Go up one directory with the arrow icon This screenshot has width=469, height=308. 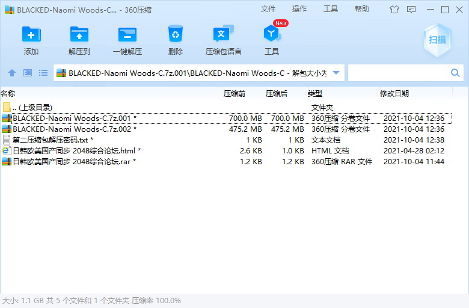[x=12, y=73]
